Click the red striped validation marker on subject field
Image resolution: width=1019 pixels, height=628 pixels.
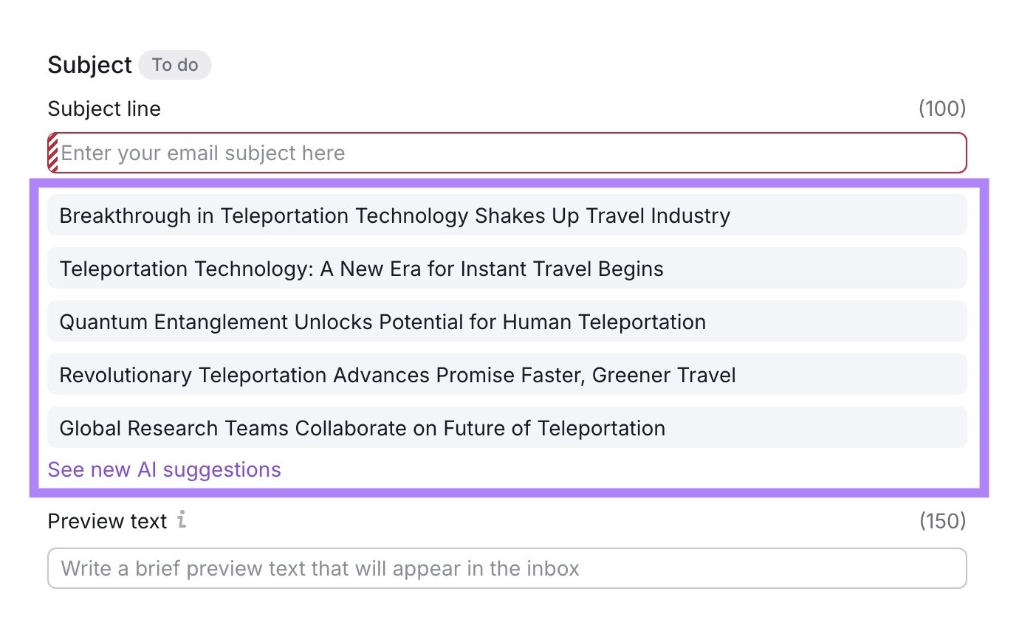click(x=52, y=152)
